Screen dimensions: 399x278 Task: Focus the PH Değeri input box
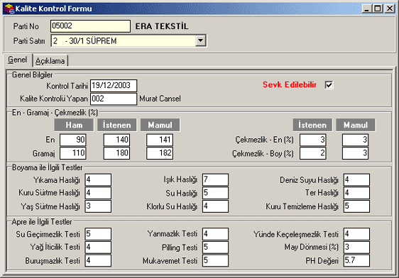click(356, 261)
